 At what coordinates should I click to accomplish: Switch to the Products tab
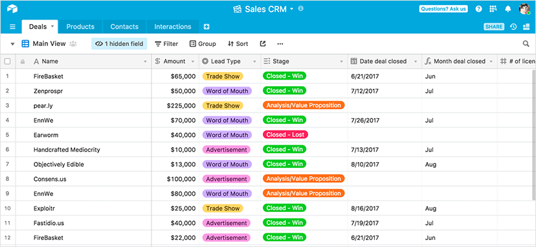click(x=80, y=27)
